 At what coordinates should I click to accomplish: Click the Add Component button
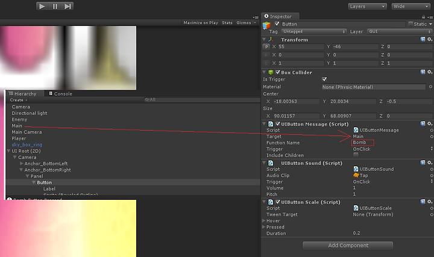pyautogui.click(x=348, y=246)
